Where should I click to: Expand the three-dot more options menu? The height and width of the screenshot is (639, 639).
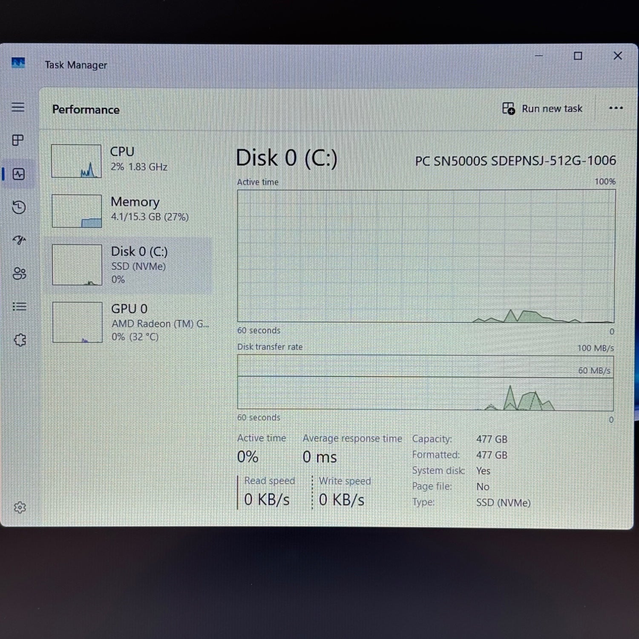click(x=616, y=108)
